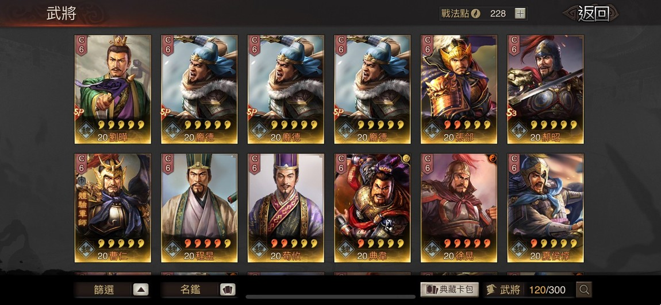
Task: Click the S3 badge on 郝昭 card
Action: 512,112
